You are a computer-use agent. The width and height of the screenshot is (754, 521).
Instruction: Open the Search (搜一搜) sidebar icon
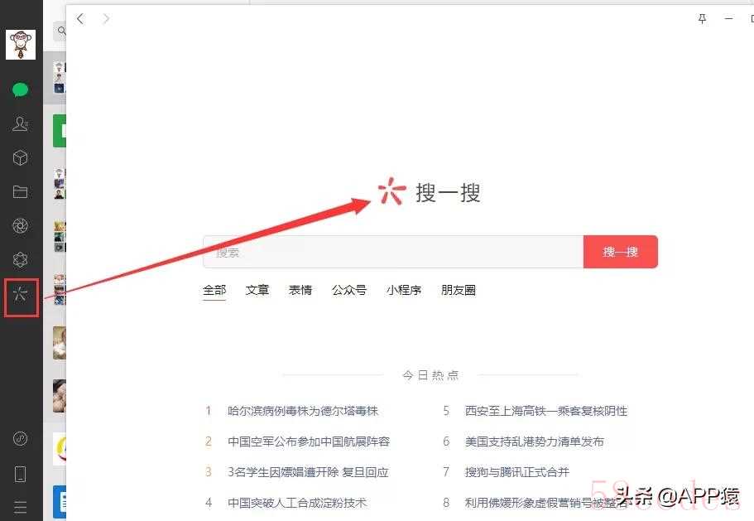(x=21, y=294)
